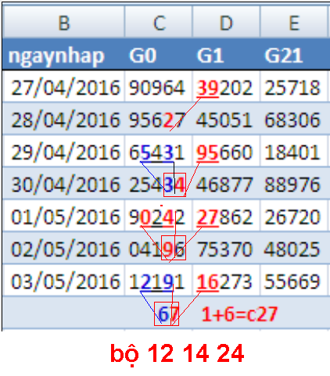Select cell containing 88976
This screenshot has height=376, width=330.
294,184
